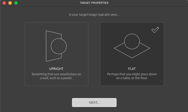
Task: Click the checkmark on the FLAT card
Action: tap(155, 30)
